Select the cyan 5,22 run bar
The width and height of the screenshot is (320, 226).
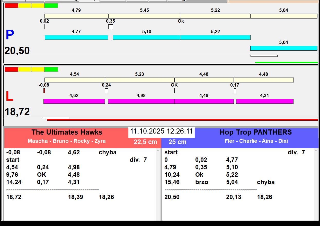(x=216, y=37)
